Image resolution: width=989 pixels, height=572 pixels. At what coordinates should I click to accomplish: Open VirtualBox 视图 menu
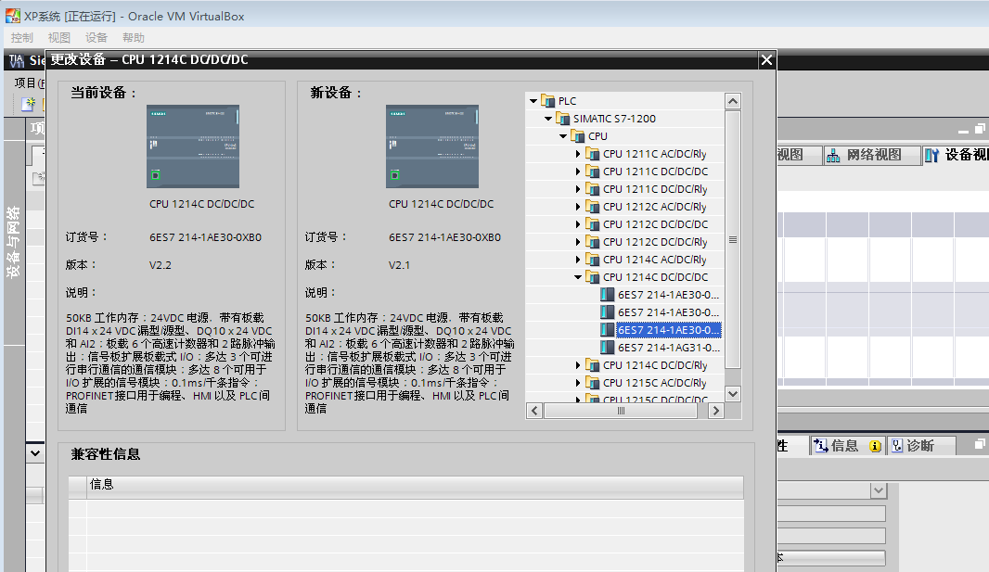coord(59,38)
